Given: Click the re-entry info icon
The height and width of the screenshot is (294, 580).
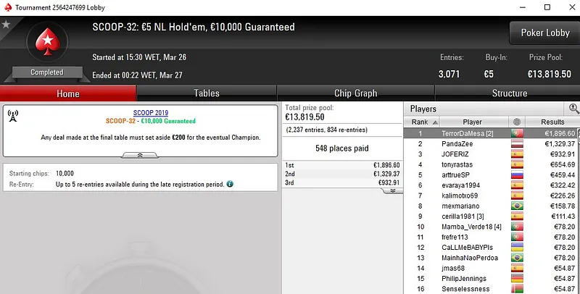Looking at the screenshot, I should (230, 185).
